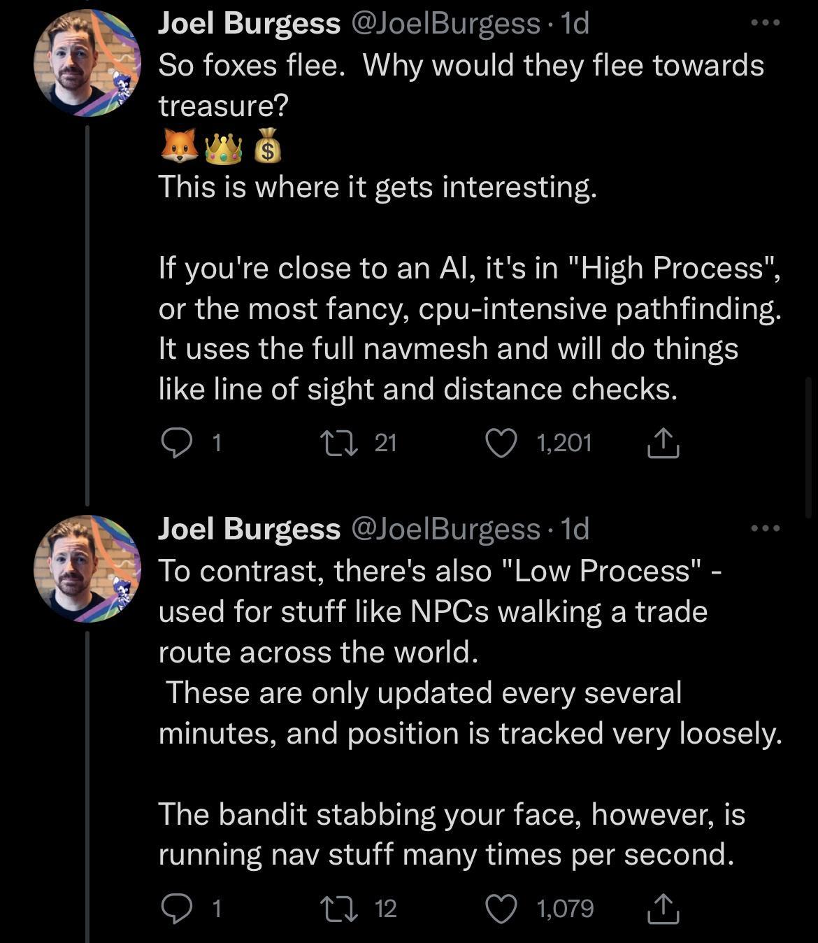Open more options on the "Low Process" tweet

pyautogui.click(x=765, y=529)
